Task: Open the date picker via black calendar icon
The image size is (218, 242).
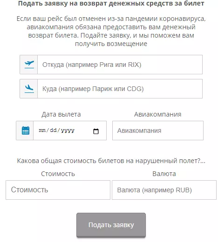Action: pos(96,131)
